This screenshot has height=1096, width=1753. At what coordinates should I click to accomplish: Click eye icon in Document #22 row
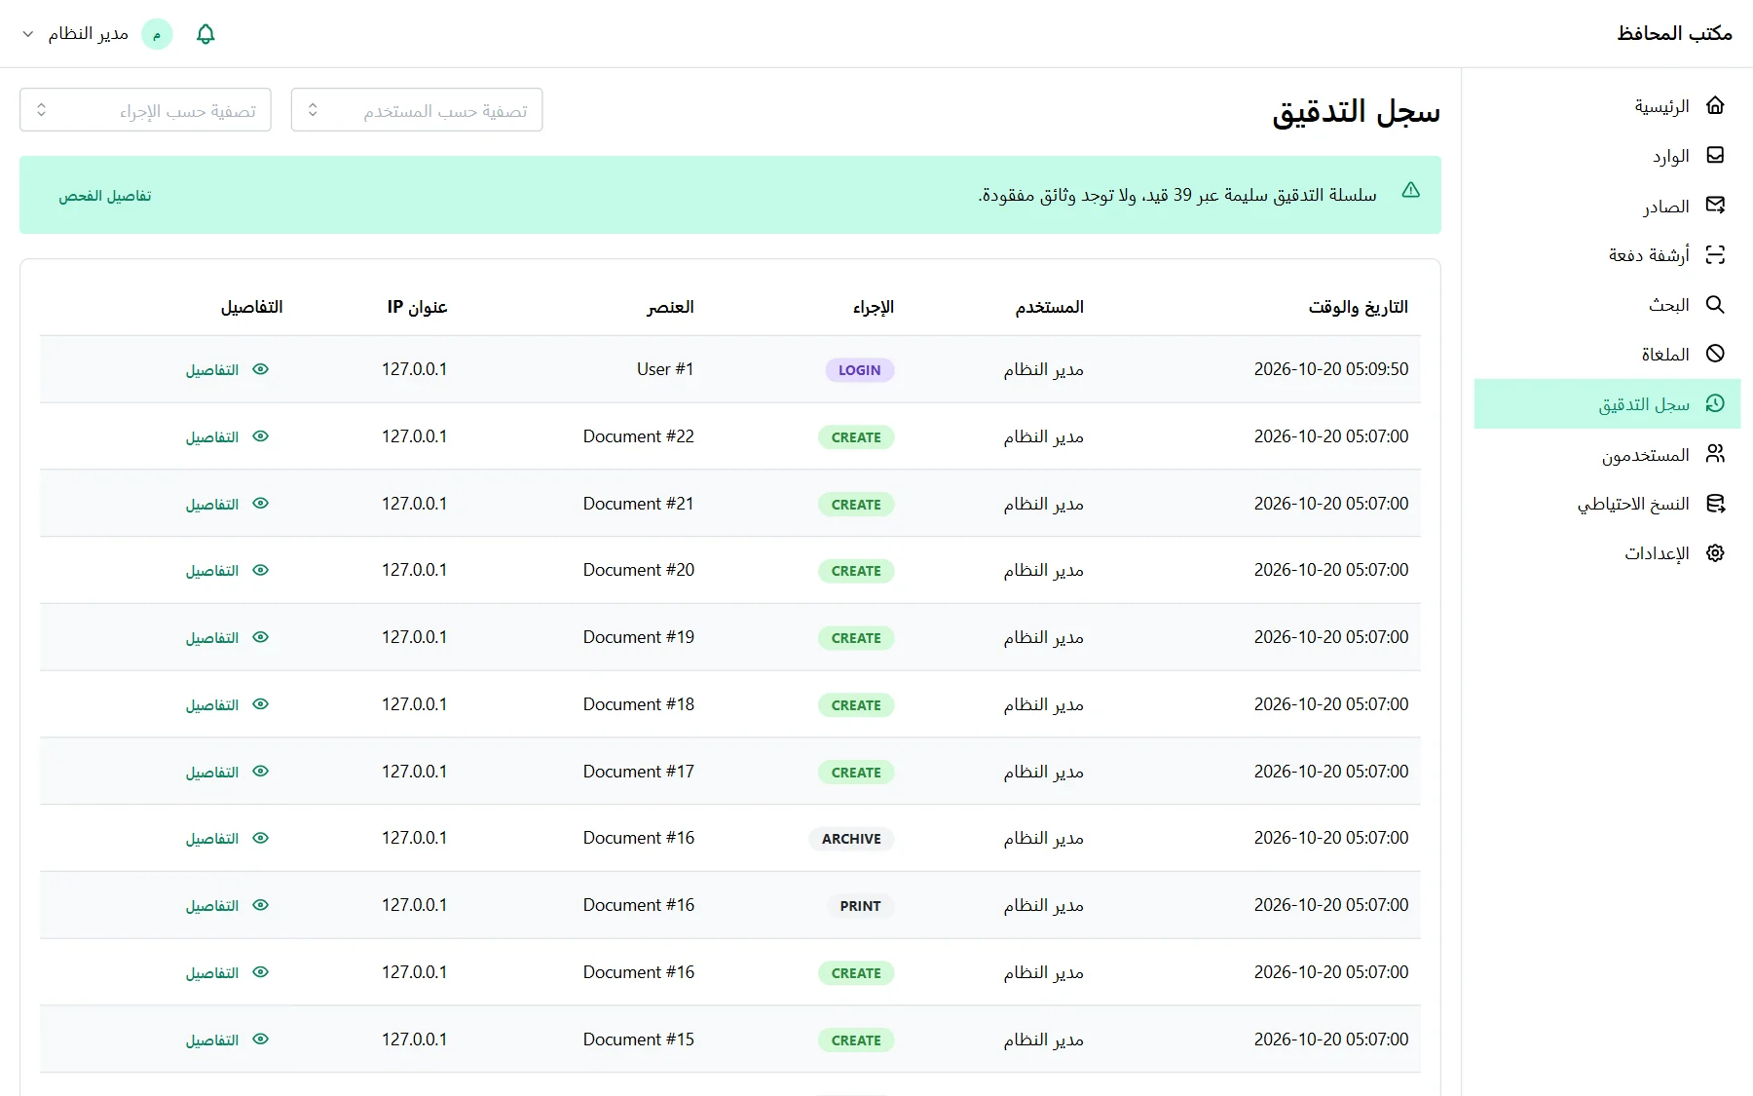260,436
